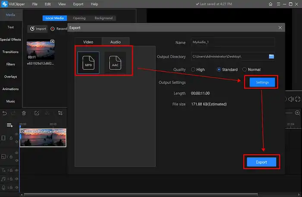Open the View menu
302x197 pixels.
click(x=62, y=4)
